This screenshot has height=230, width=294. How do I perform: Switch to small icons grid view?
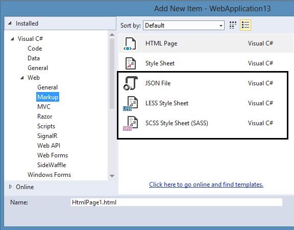tap(233, 25)
